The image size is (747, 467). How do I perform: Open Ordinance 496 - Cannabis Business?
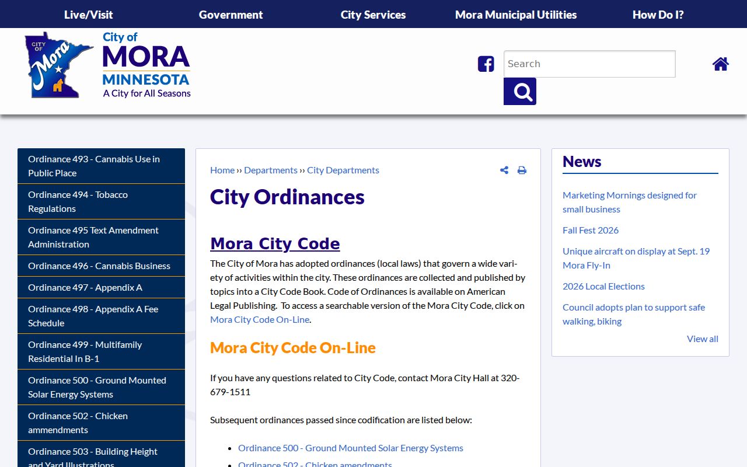tap(101, 266)
